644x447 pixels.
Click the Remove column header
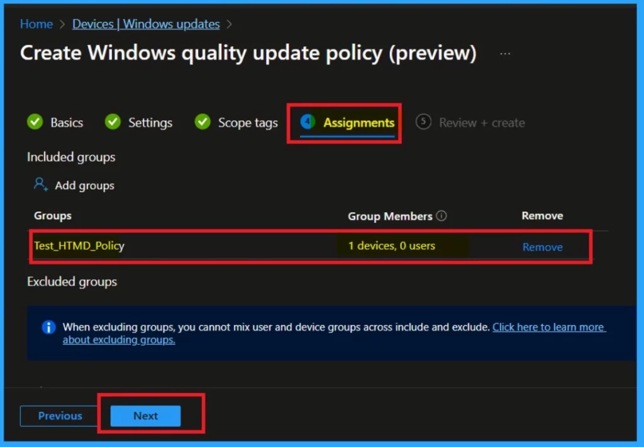point(542,216)
